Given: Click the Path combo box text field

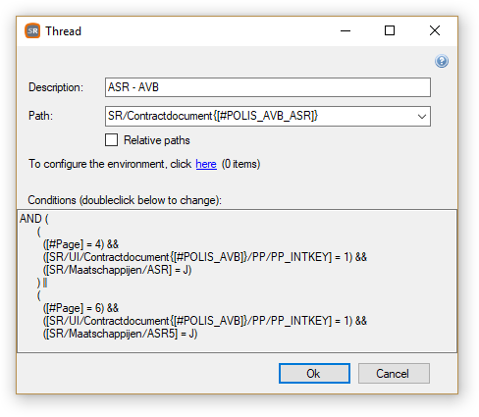Looking at the screenshot, I should [x=260, y=116].
